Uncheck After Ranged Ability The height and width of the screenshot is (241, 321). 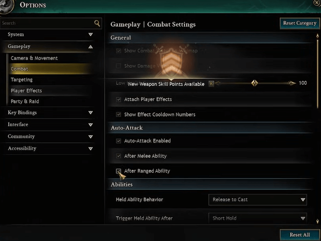pyautogui.click(x=118, y=171)
